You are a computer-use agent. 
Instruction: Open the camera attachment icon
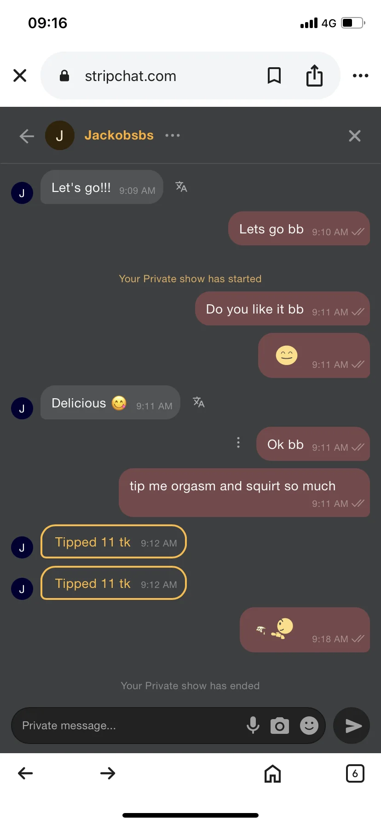tap(279, 726)
